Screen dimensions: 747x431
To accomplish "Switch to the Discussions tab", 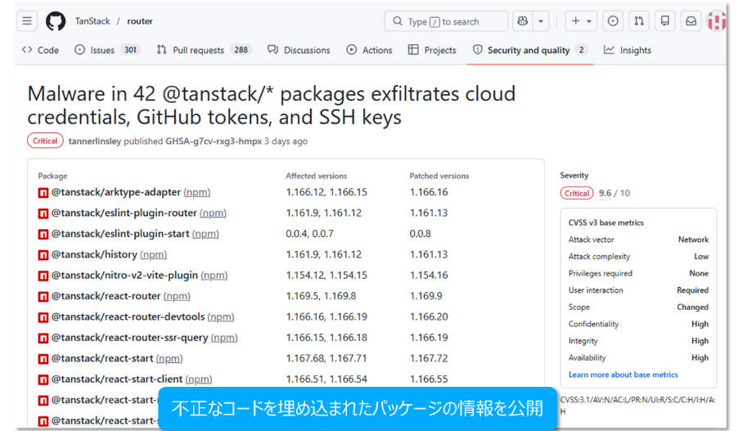I will pos(299,50).
